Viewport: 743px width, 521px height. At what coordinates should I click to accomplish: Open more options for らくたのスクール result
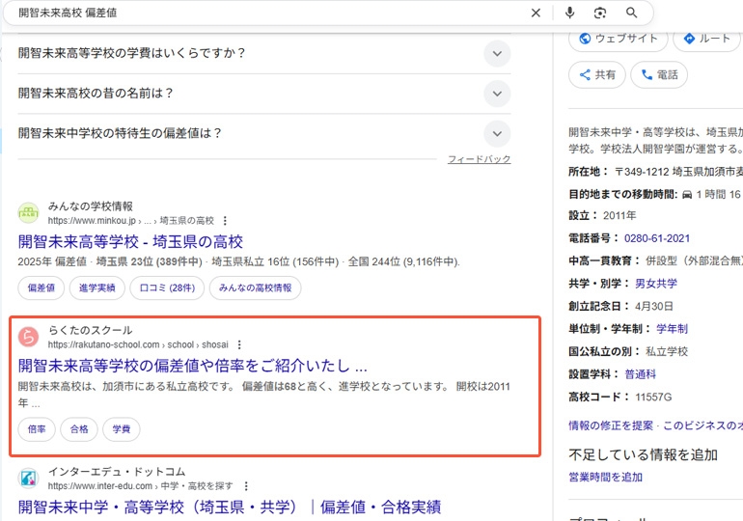tap(239, 344)
